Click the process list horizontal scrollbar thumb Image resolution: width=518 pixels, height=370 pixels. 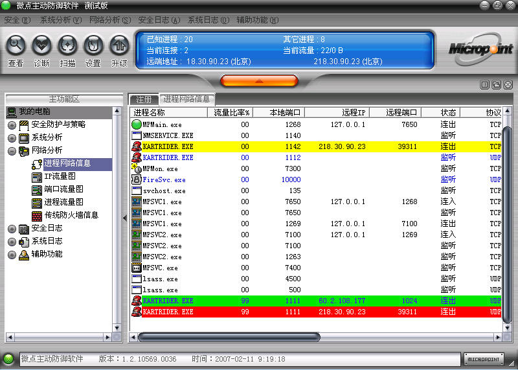229,337
